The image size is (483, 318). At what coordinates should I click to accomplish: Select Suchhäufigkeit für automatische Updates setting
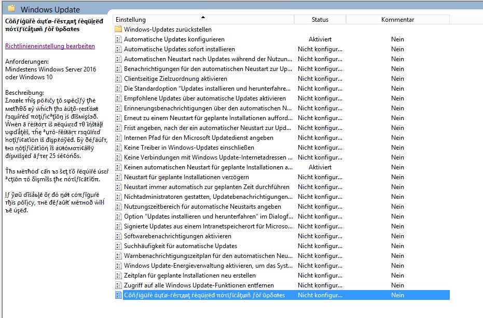(181, 246)
